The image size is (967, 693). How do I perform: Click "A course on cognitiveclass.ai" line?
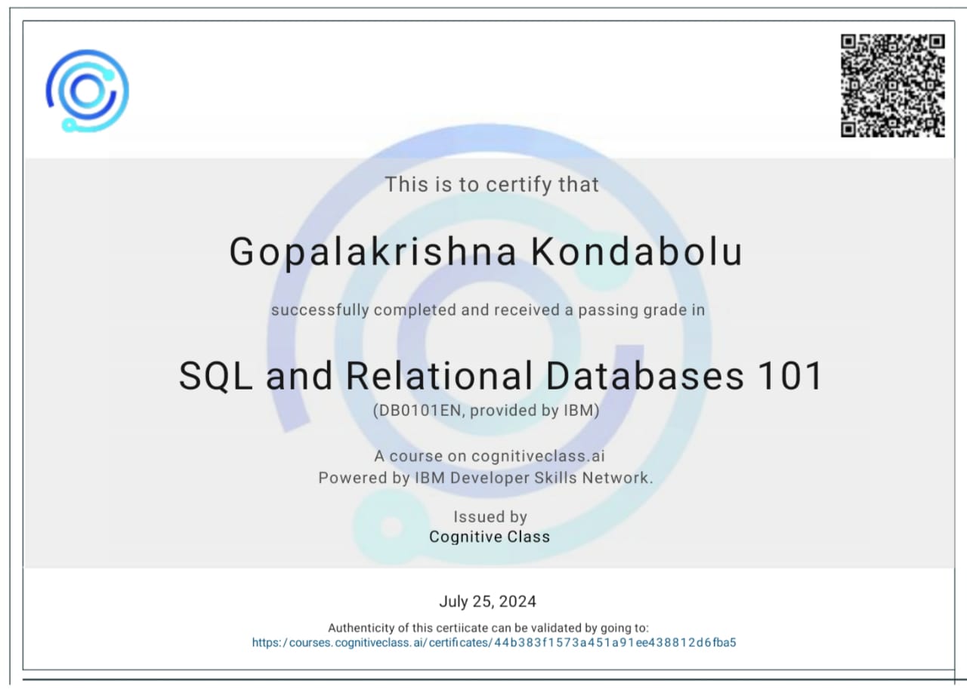[x=490, y=456]
